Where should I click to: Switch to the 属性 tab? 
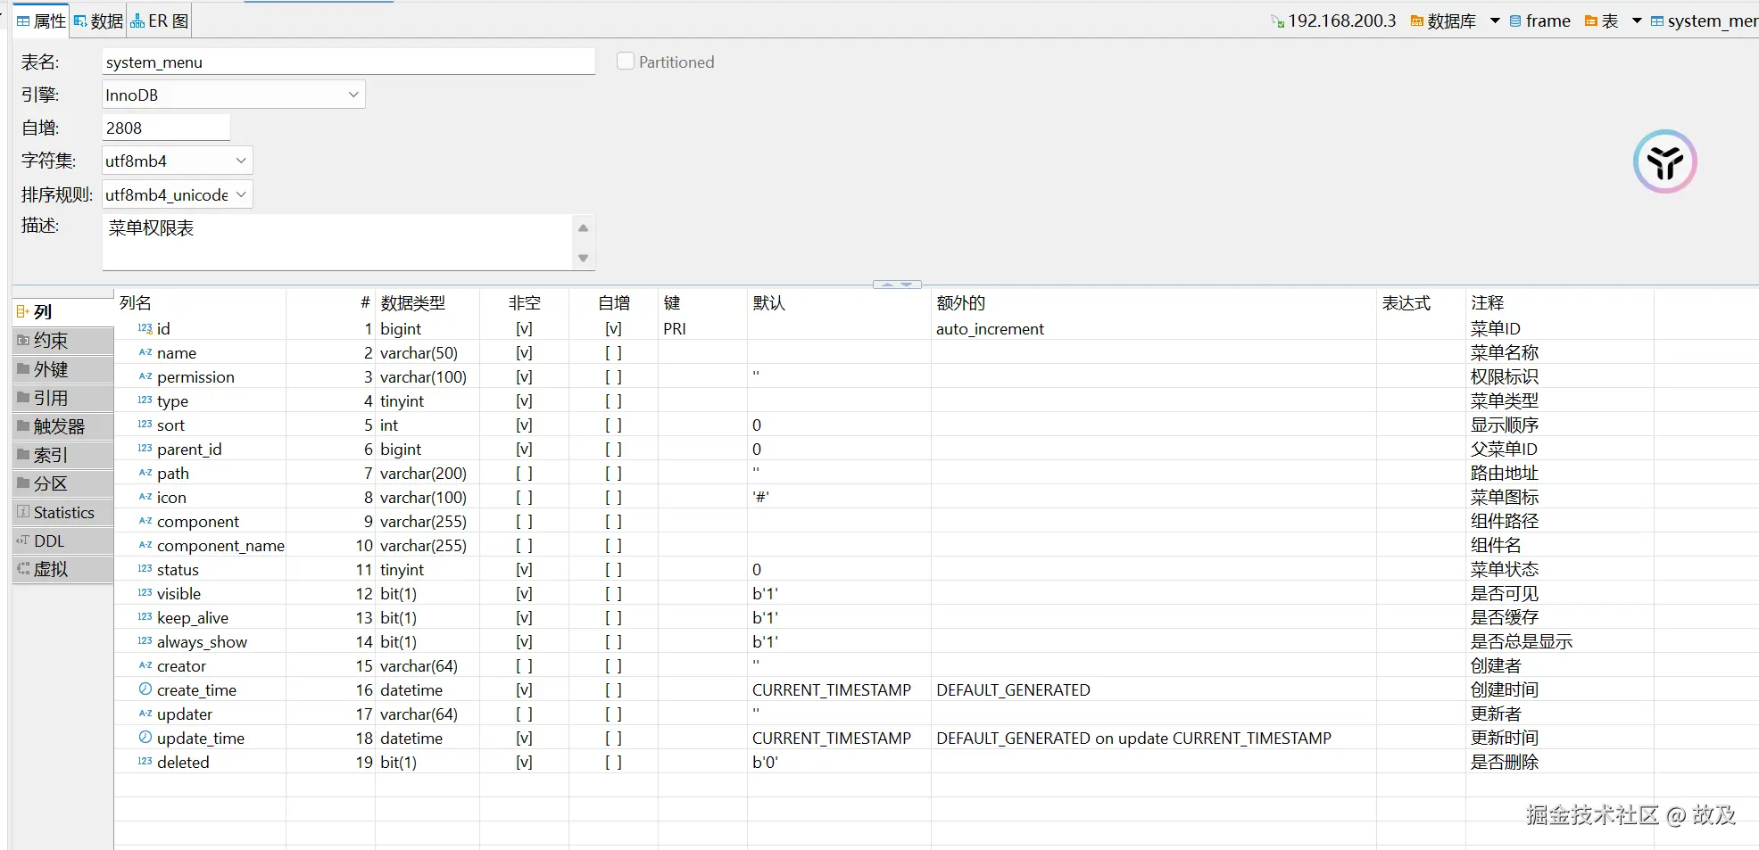(x=41, y=21)
